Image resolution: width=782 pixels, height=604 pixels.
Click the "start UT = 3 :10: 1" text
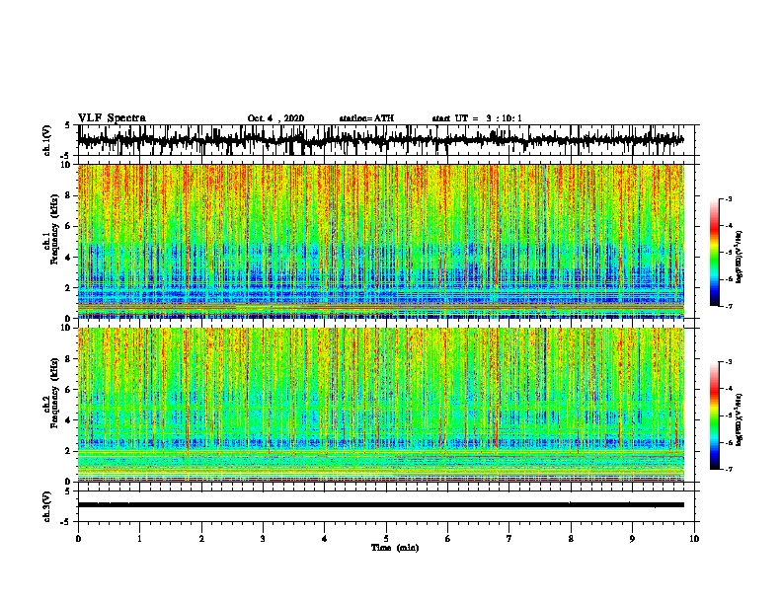477,118
